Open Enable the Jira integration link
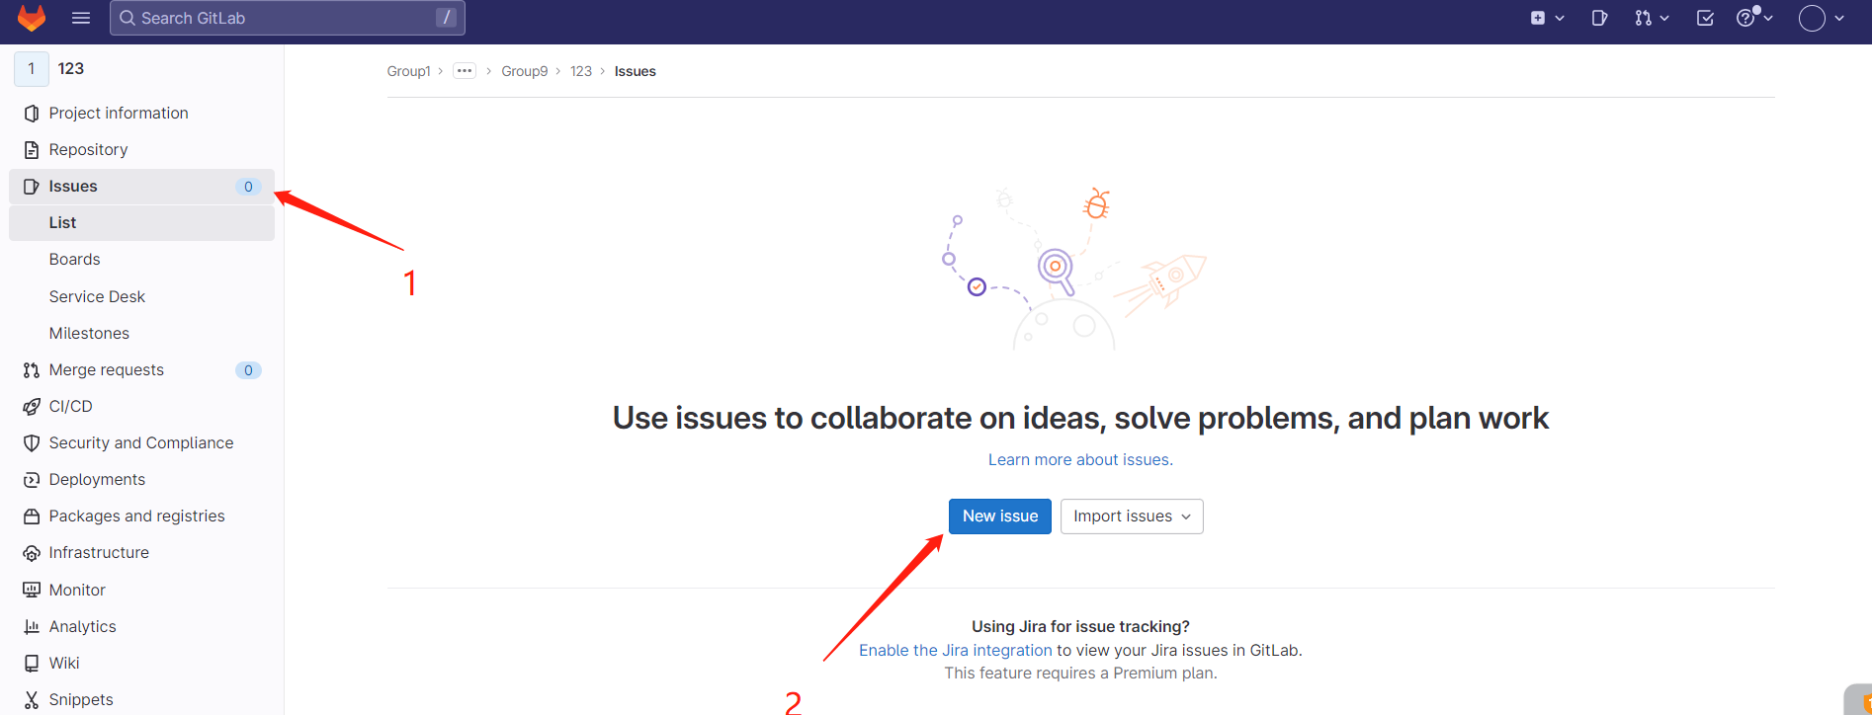 [955, 651]
